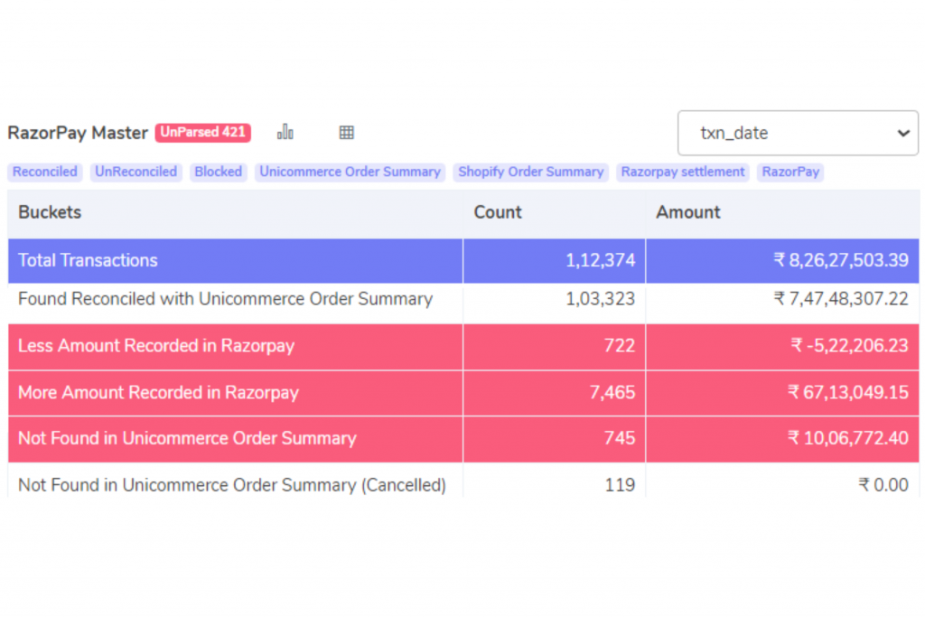Select the Razorpay settlement tag
The height and width of the screenshot is (617, 925).
[x=683, y=172]
